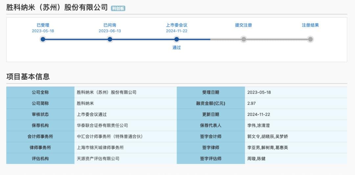
Task: Open the 上市委会议 stage label
Action: pos(177,25)
